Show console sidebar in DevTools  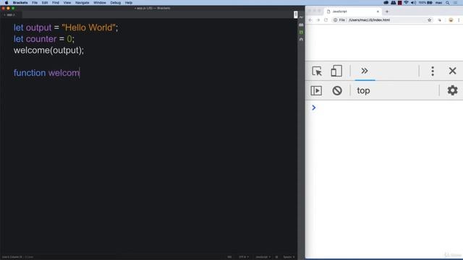[316, 90]
